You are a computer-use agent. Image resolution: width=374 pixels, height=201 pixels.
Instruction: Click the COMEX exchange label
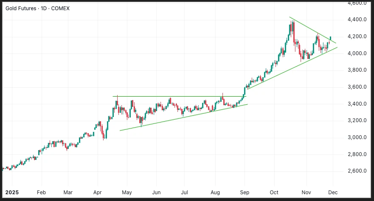pyautogui.click(x=61, y=8)
